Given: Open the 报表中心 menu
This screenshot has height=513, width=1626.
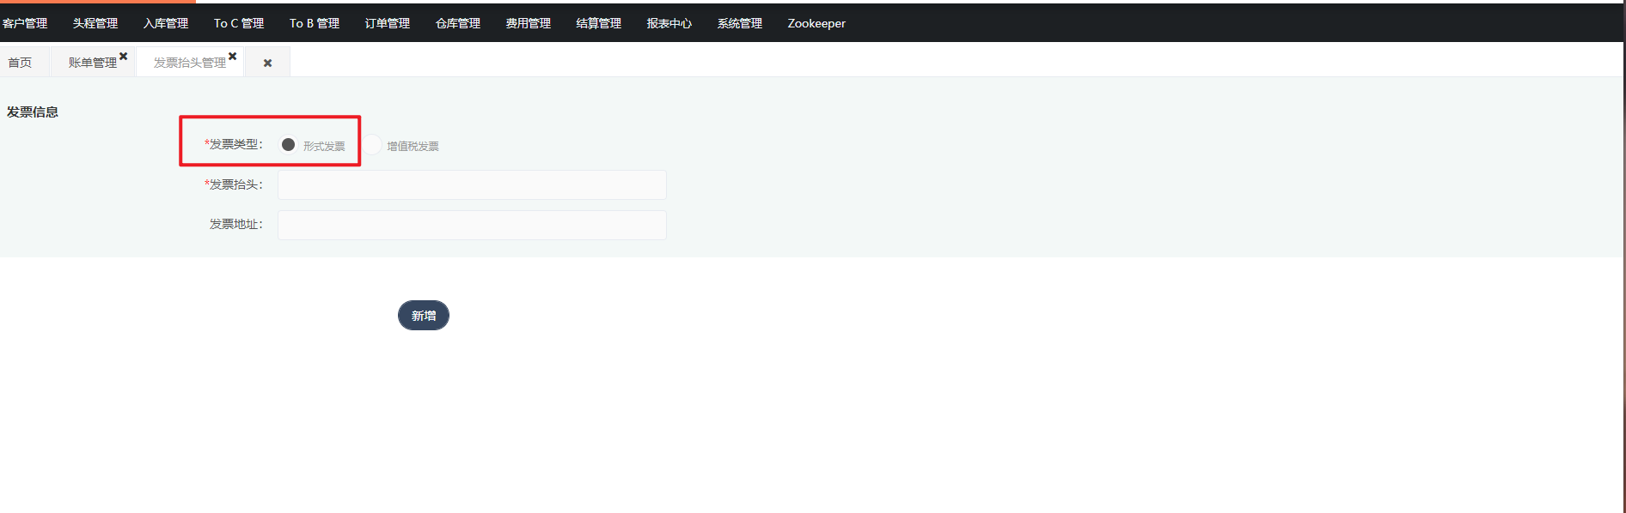Looking at the screenshot, I should (x=669, y=23).
